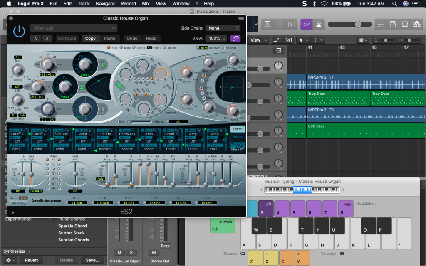Go to next preset with right arrow
This screenshot has height=266, width=426.
click(47, 39)
